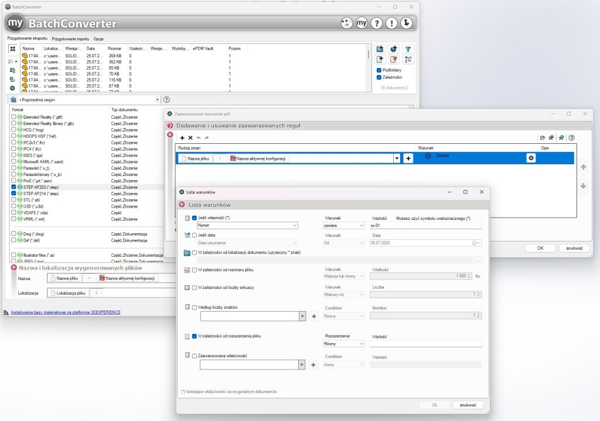Click the gear icon in the Zawsze rule row

531,158
